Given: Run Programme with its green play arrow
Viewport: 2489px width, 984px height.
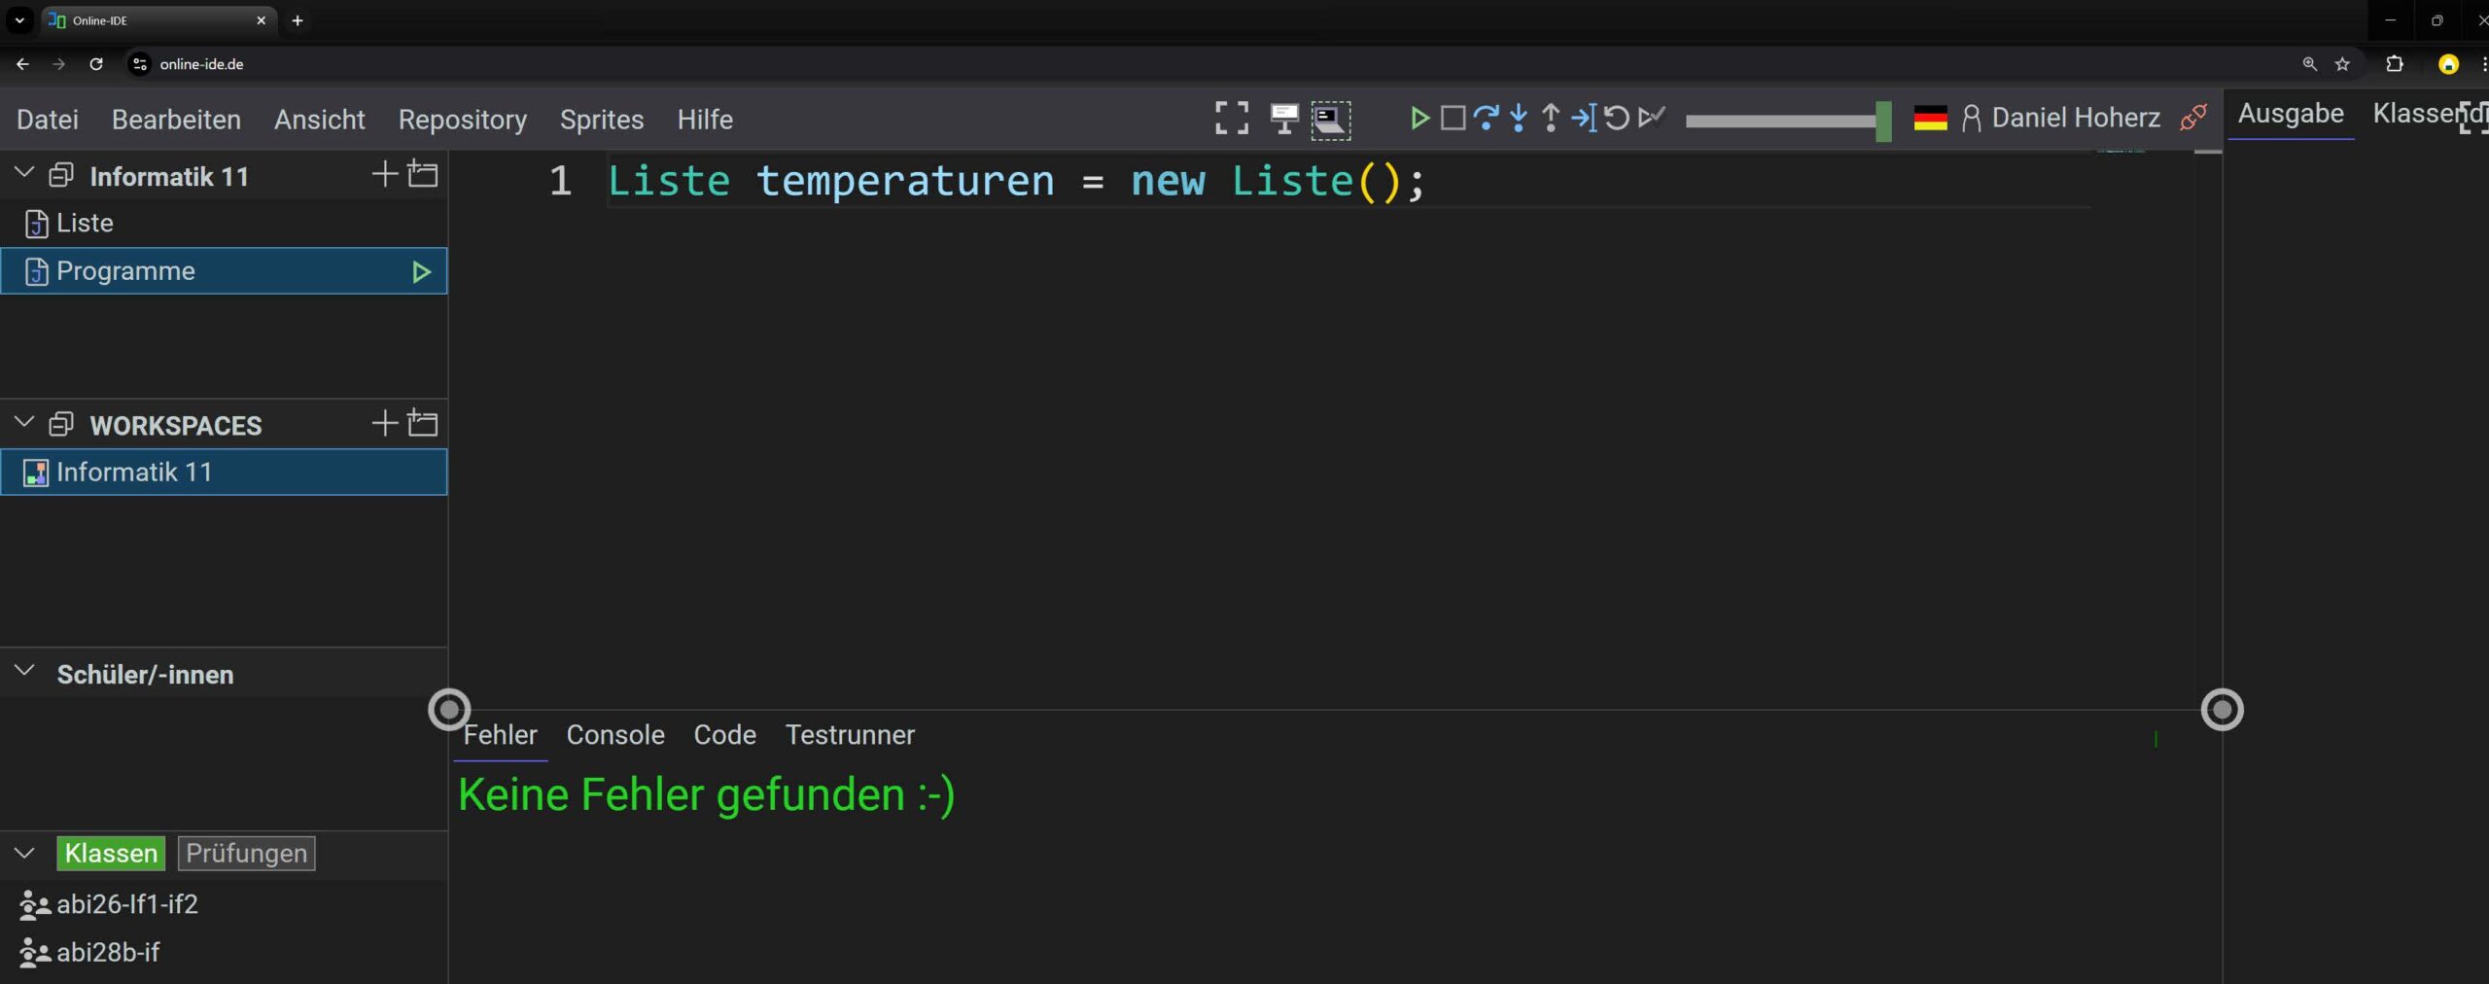Looking at the screenshot, I should click(421, 272).
